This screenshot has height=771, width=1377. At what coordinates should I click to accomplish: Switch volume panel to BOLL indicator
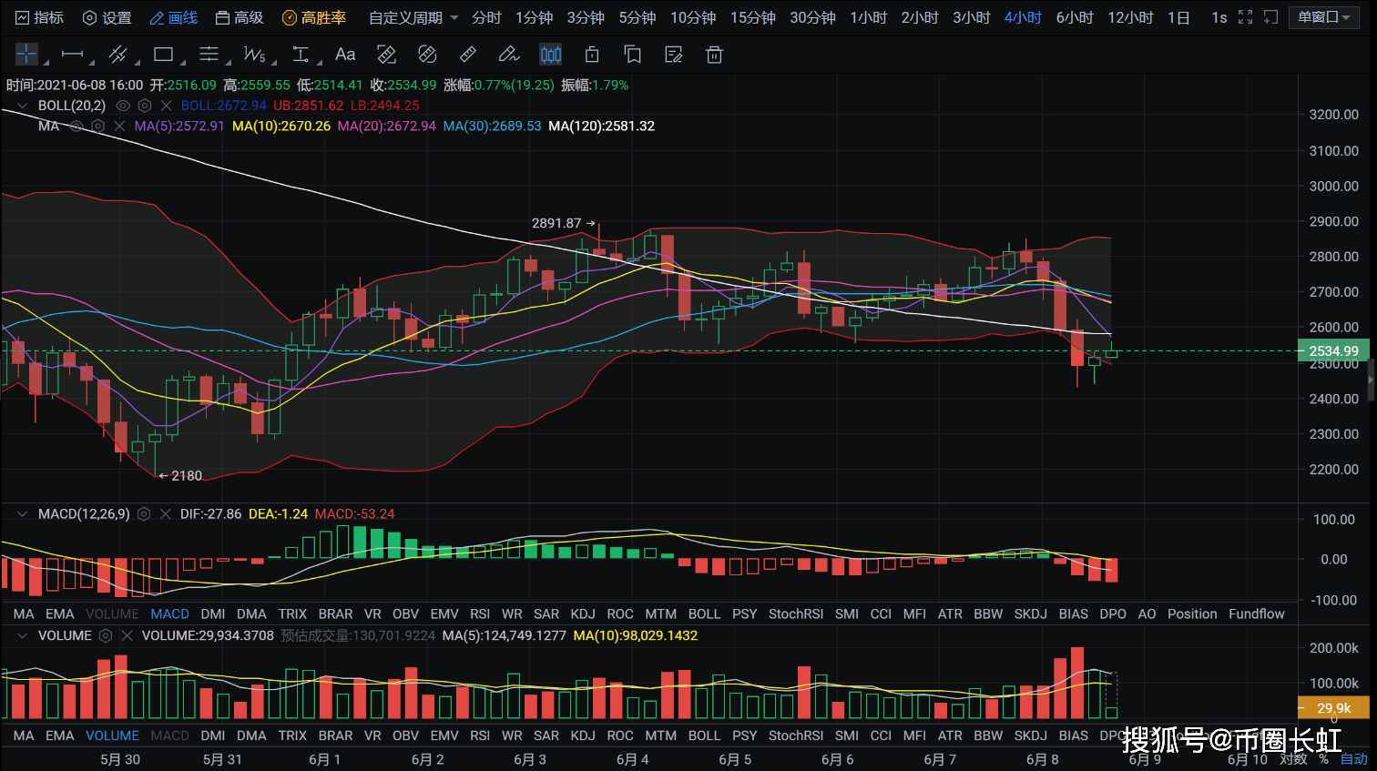point(704,735)
